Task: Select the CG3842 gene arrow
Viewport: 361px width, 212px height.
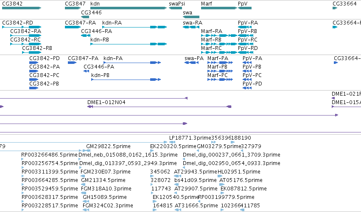Action: click(22, 8)
